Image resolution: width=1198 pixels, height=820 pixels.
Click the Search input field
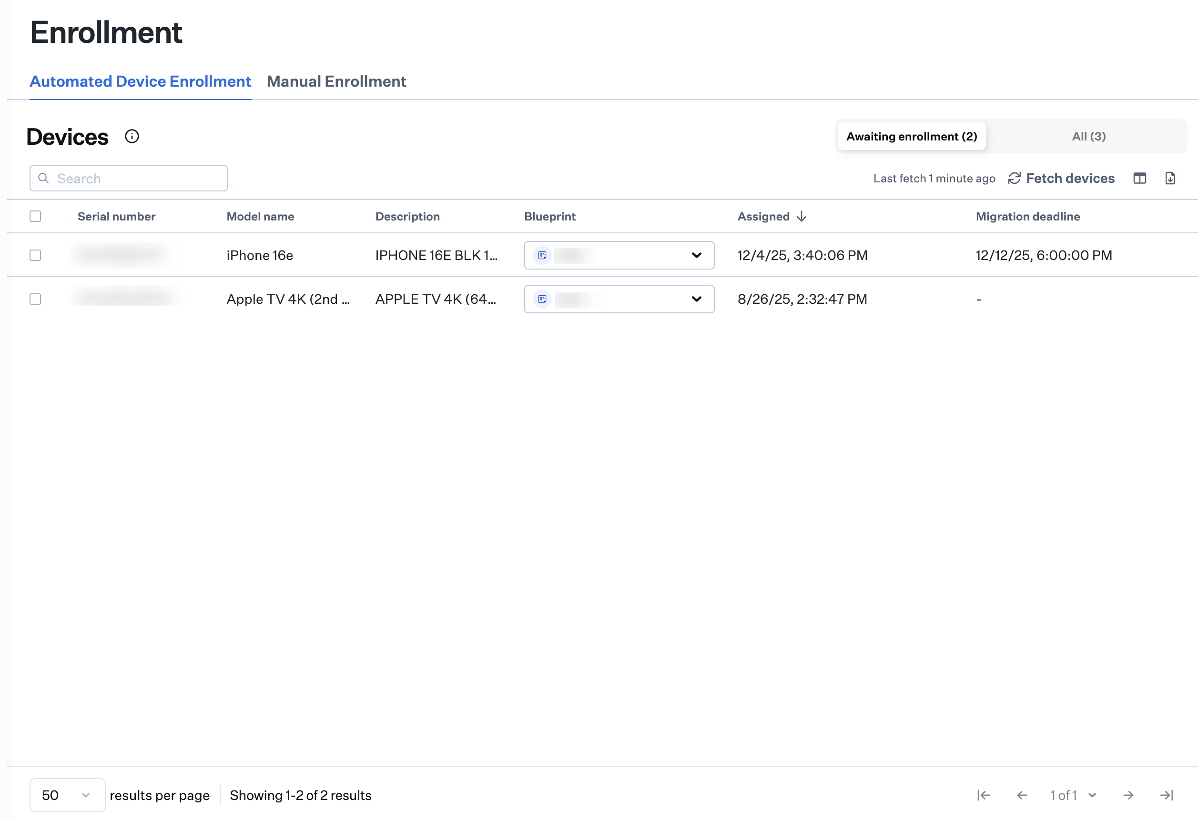click(134, 178)
